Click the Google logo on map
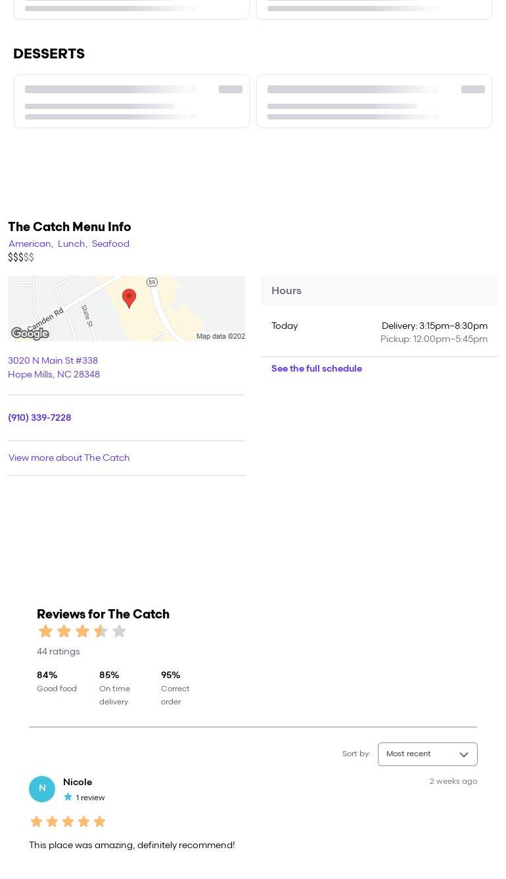The image size is (506, 879). 30,333
